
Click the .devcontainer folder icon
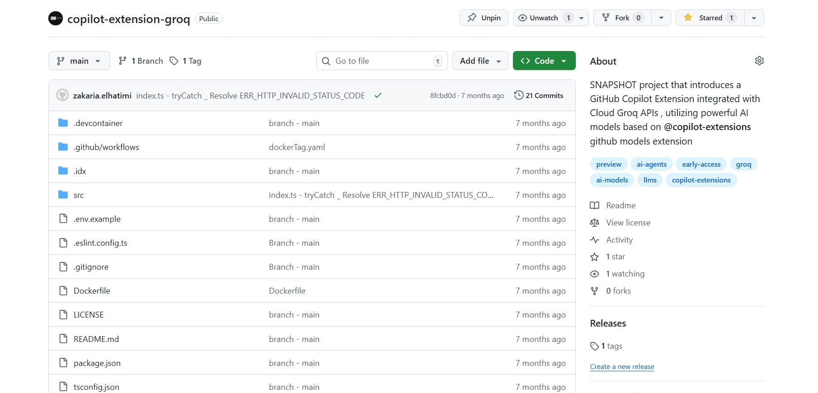63,123
